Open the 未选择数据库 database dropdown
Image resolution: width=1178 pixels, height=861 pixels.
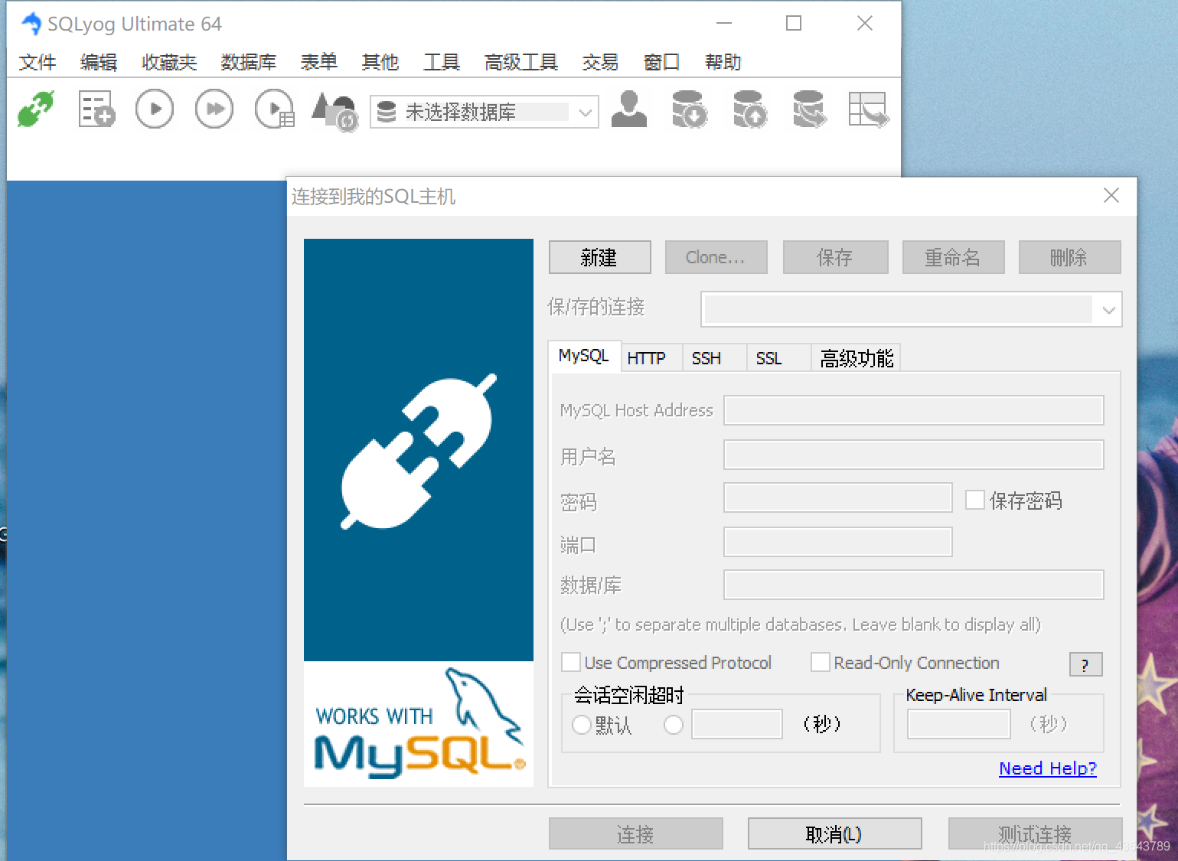pos(484,112)
